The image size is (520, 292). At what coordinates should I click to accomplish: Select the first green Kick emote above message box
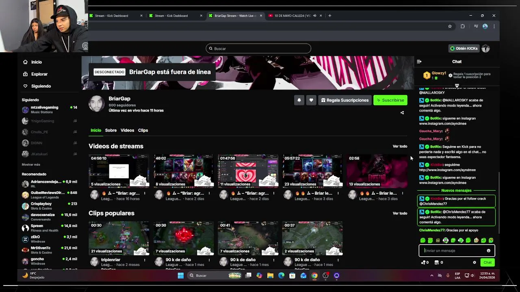tap(422, 240)
